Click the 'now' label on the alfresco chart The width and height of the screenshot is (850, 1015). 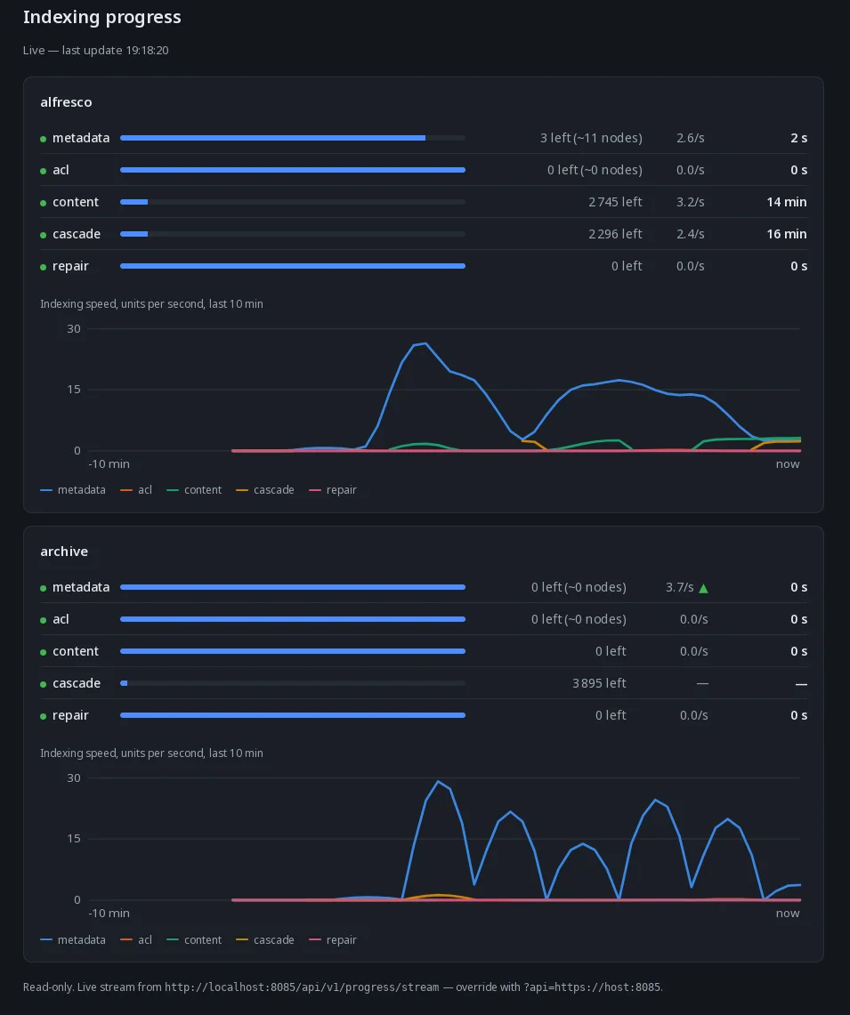coord(788,464)
